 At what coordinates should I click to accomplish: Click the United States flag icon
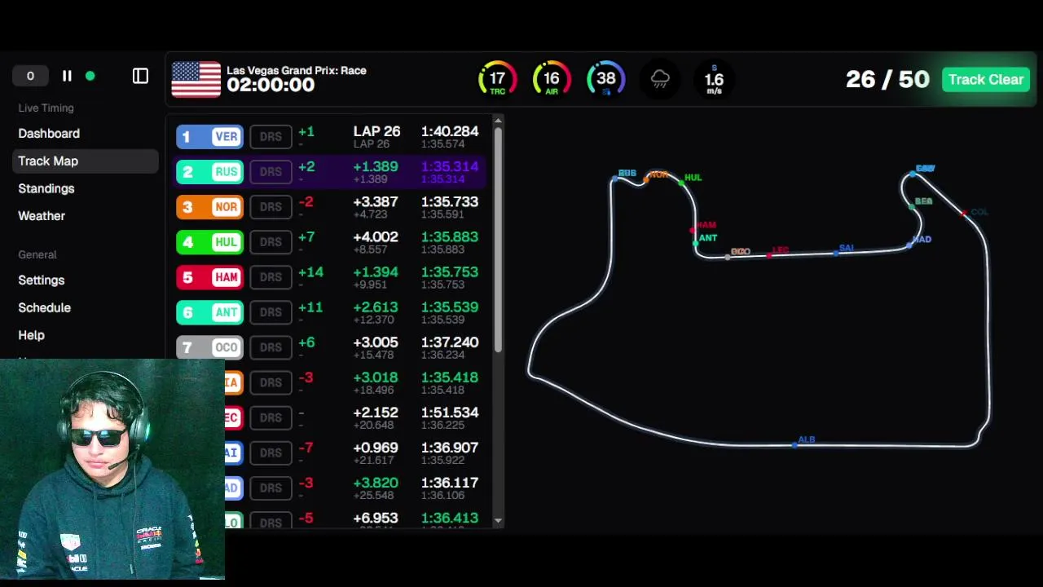[x=196, y=79]
